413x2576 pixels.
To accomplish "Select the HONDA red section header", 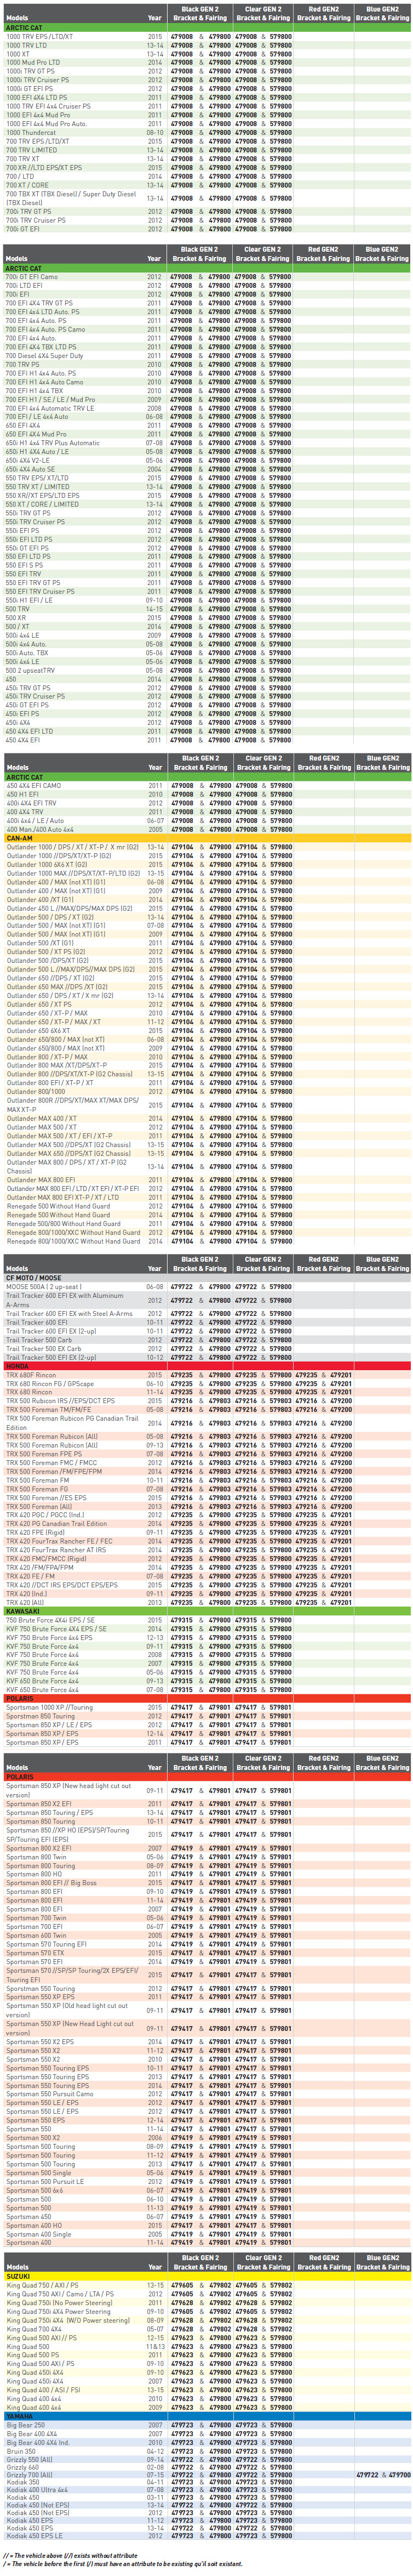I will tap(206, 1366).
